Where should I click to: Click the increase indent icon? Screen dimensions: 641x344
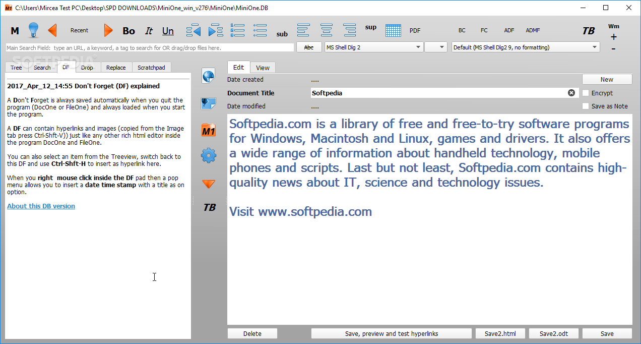(x=216, y=30)
